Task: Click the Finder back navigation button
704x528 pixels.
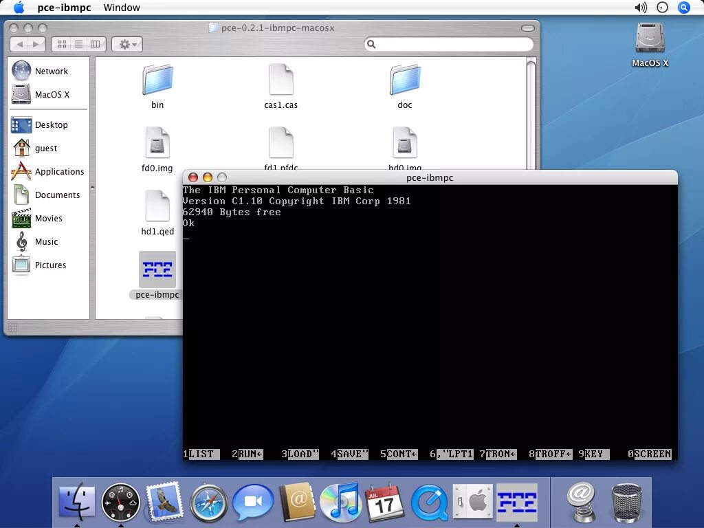Action: pos(21,43)
